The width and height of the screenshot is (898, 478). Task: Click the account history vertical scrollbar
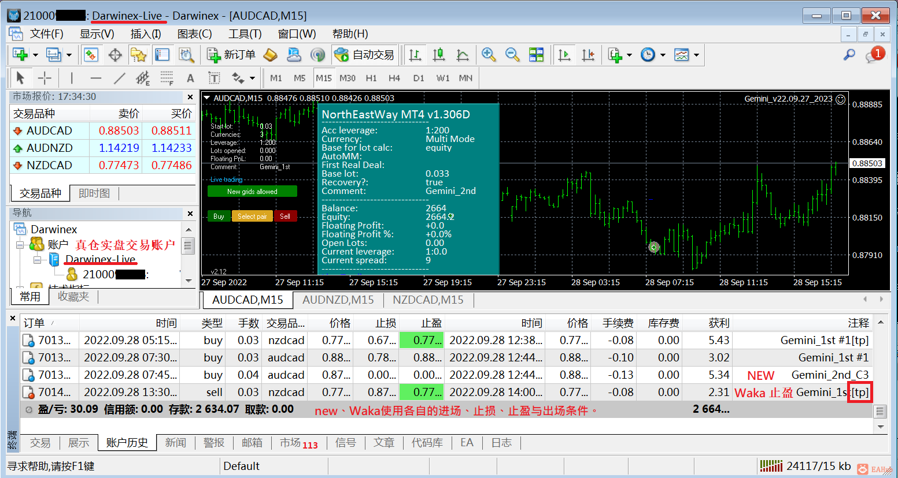pyautogui.click(x=881, y=412)
